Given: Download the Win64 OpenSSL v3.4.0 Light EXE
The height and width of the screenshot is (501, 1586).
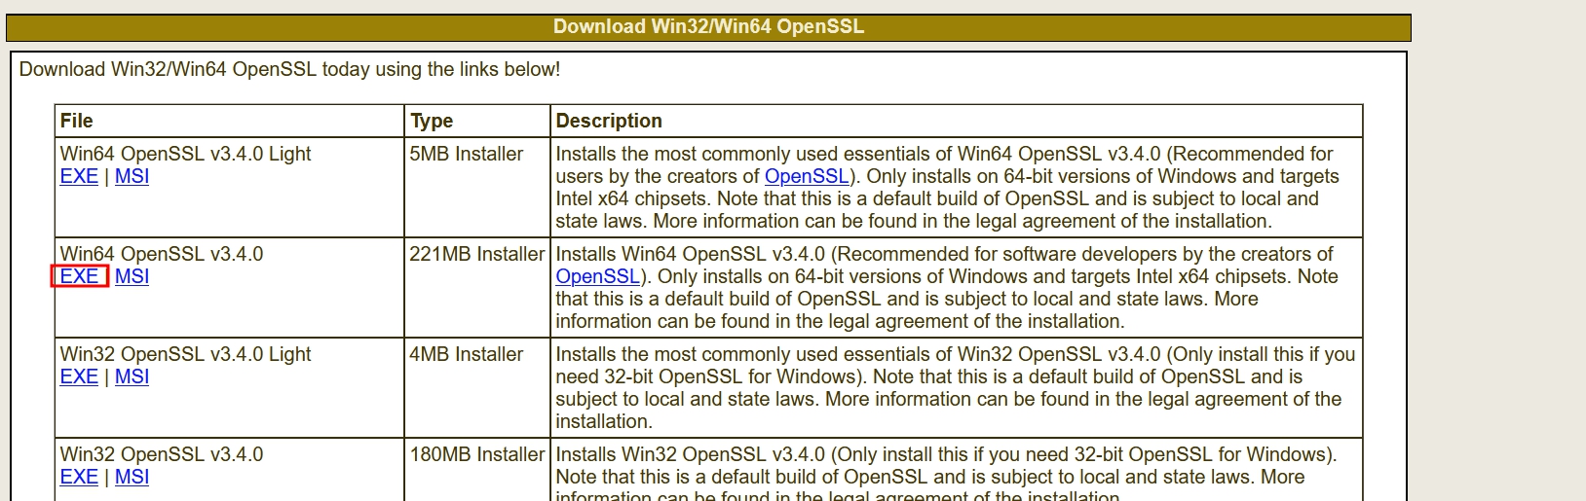Looking at the screenshot, I should 79,176.
